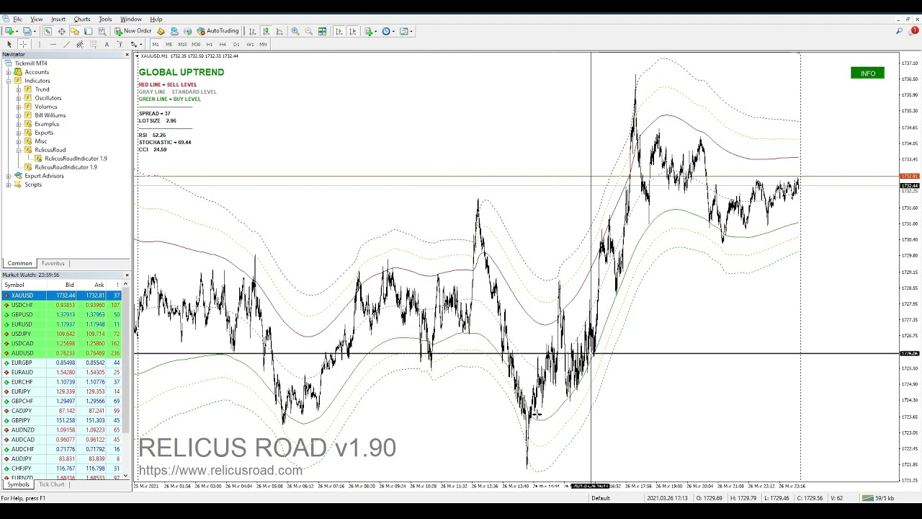
Task: Toggle chart shift from right edge
Action: point(352,31)
